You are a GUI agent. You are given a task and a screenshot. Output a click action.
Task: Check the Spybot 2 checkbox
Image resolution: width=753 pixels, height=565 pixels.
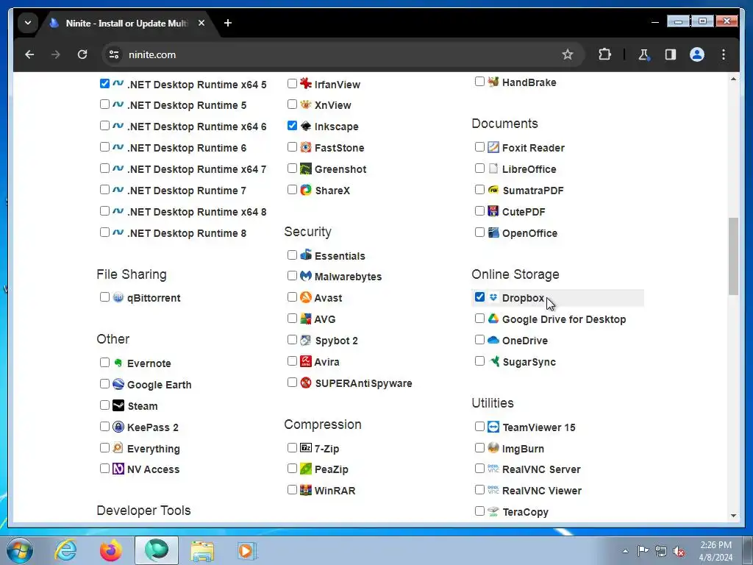coord(292,340)
